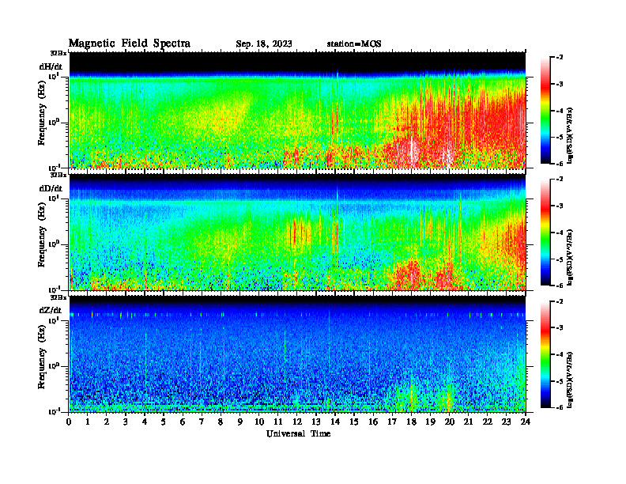Image resolution: width=626 pixels, height=484 pixels.
Task: Click the x-axis tick label "11"
Action: (278, 422)
